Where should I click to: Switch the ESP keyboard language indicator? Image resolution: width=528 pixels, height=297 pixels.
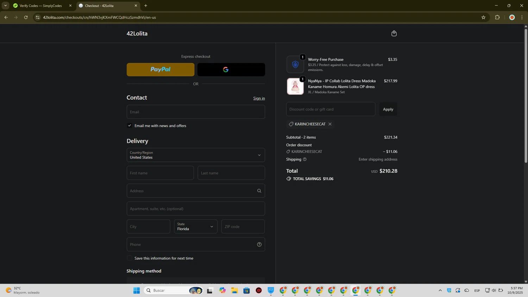point(477,290)
